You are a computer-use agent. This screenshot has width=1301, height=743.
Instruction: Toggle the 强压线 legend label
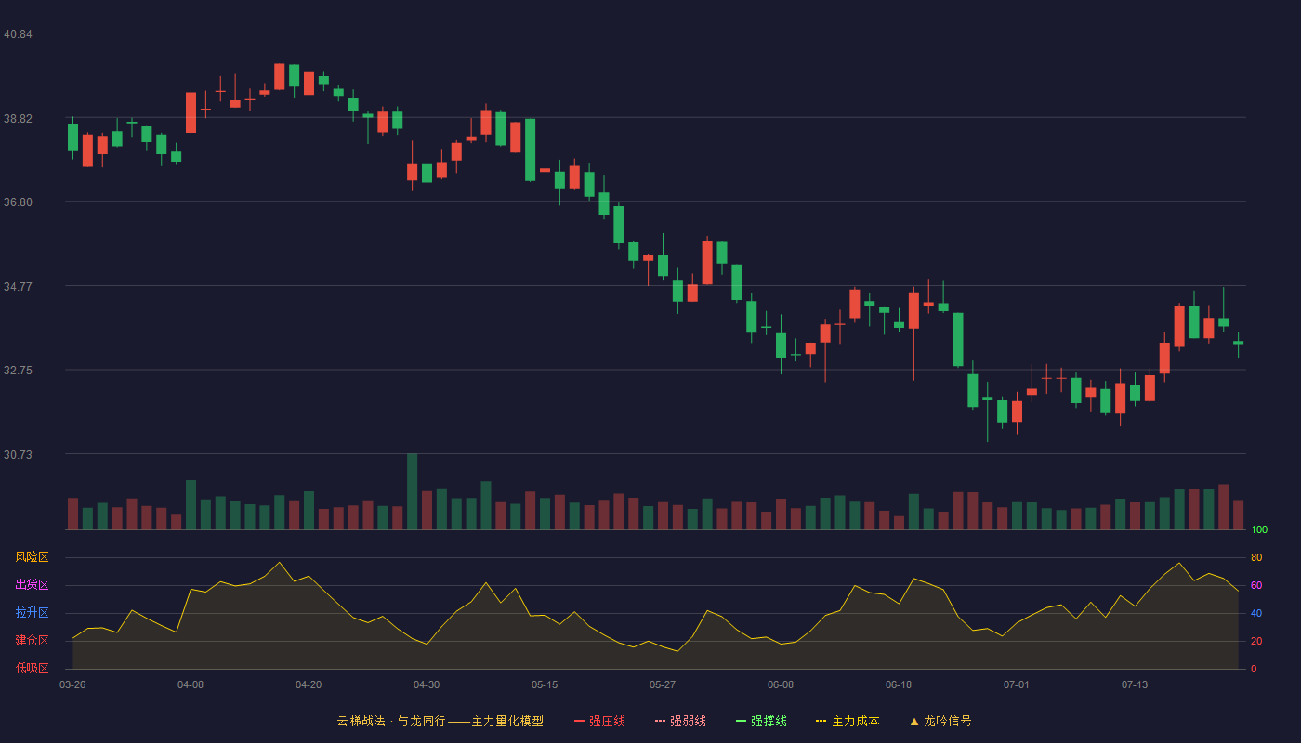click(607, 721)
